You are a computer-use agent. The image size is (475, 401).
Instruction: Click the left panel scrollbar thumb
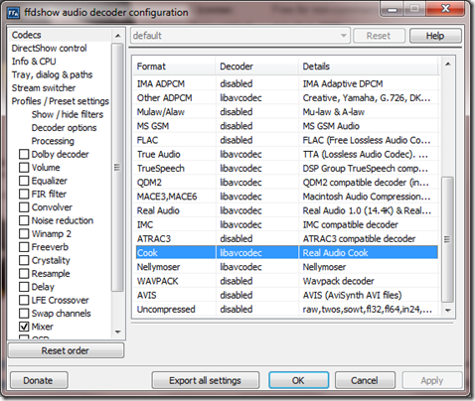[x=117, y=167]
